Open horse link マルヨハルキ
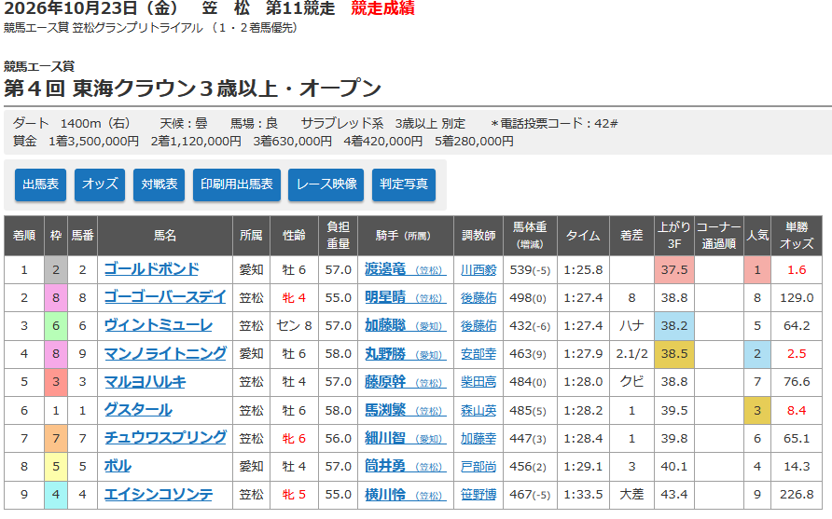Image resolution: width=832 pixels, height=519 pixels. [145, 382]
